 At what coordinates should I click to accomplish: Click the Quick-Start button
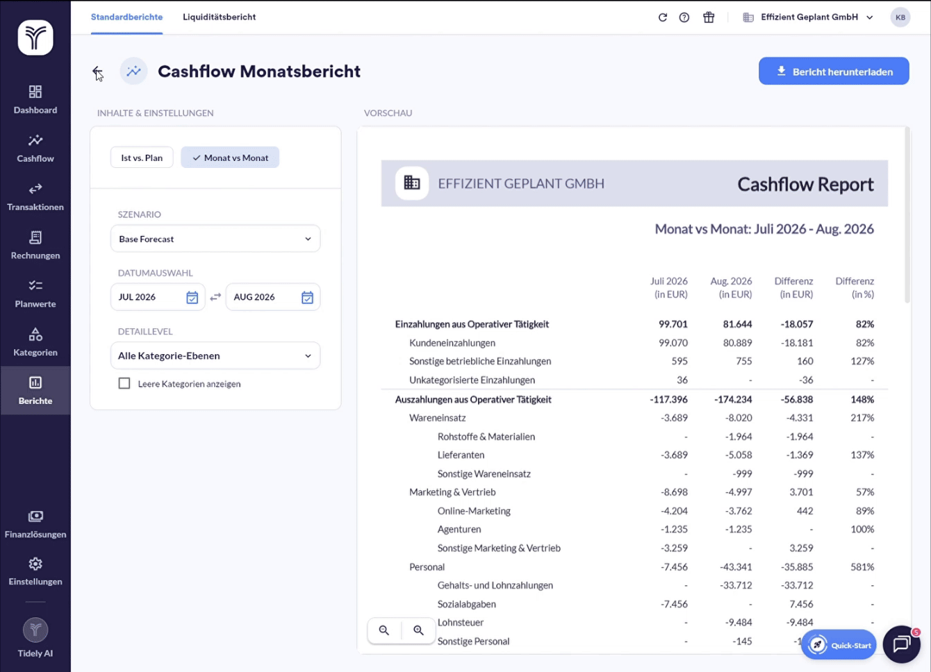pyautogui.click(x=839, y=645)
